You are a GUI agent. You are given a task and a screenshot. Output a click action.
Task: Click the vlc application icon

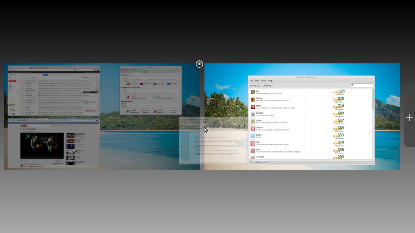pos(252,92)
